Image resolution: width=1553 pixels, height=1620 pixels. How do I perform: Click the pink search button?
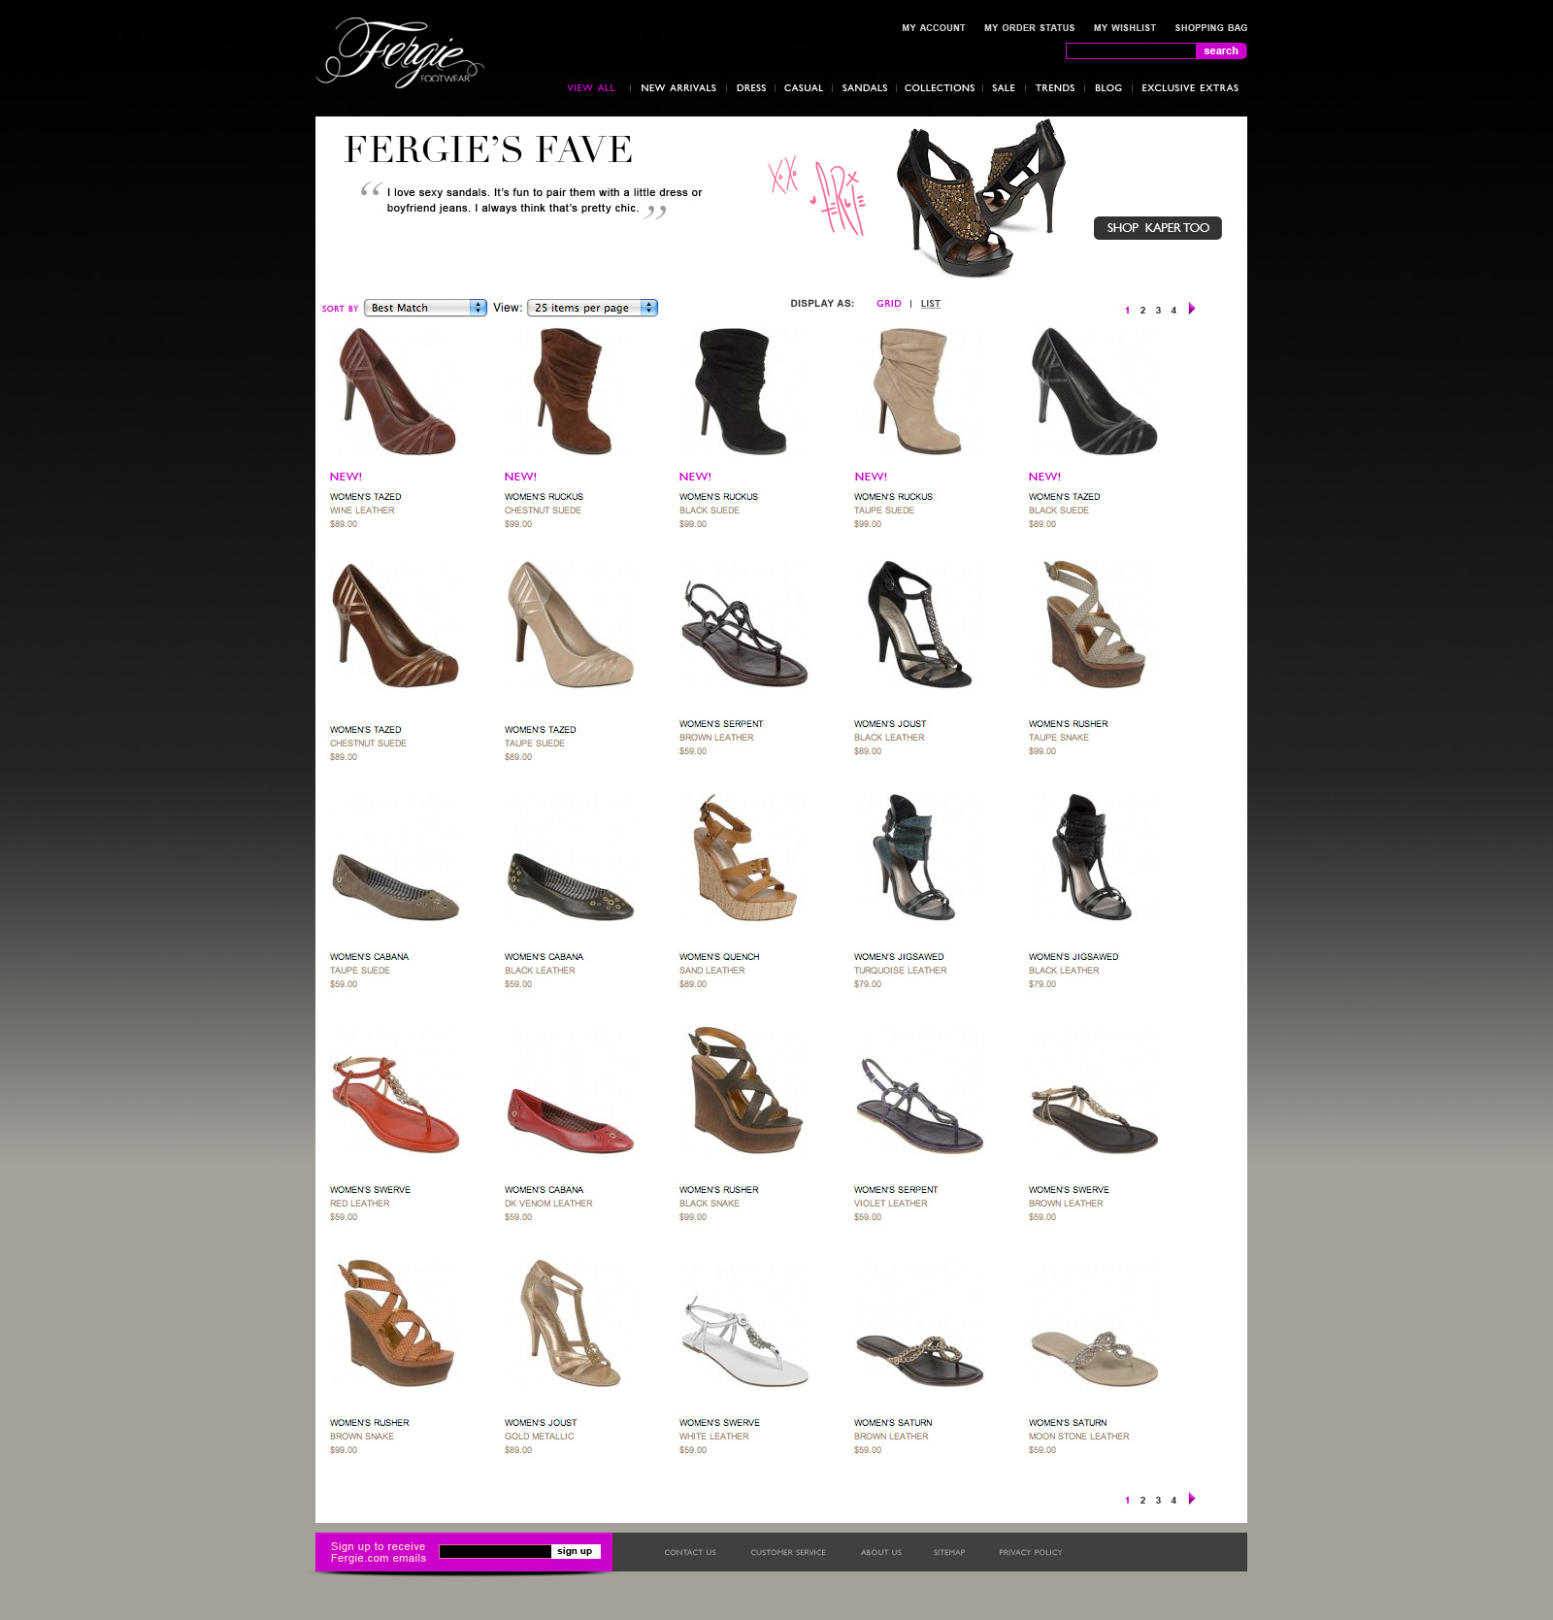point(1220,51)
